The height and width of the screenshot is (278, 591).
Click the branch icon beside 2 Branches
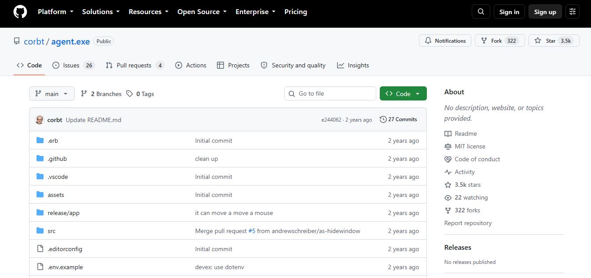coord(84,94)
